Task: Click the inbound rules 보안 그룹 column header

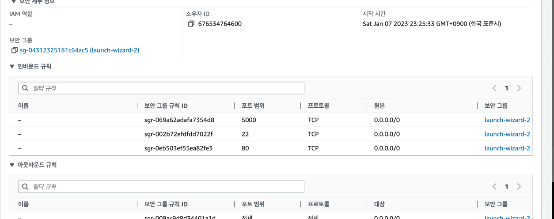Action: pyautogui.click(x=496, y=106)
